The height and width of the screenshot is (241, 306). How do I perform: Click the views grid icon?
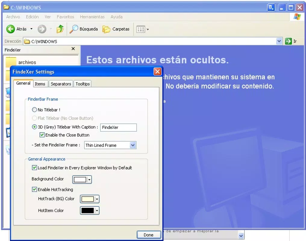(141, 29)
